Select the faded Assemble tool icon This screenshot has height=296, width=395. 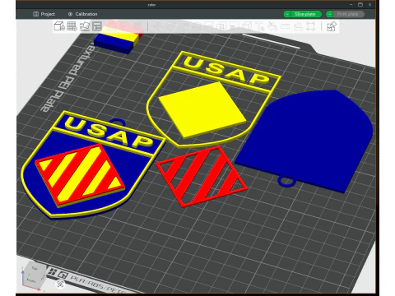[298, 26]
